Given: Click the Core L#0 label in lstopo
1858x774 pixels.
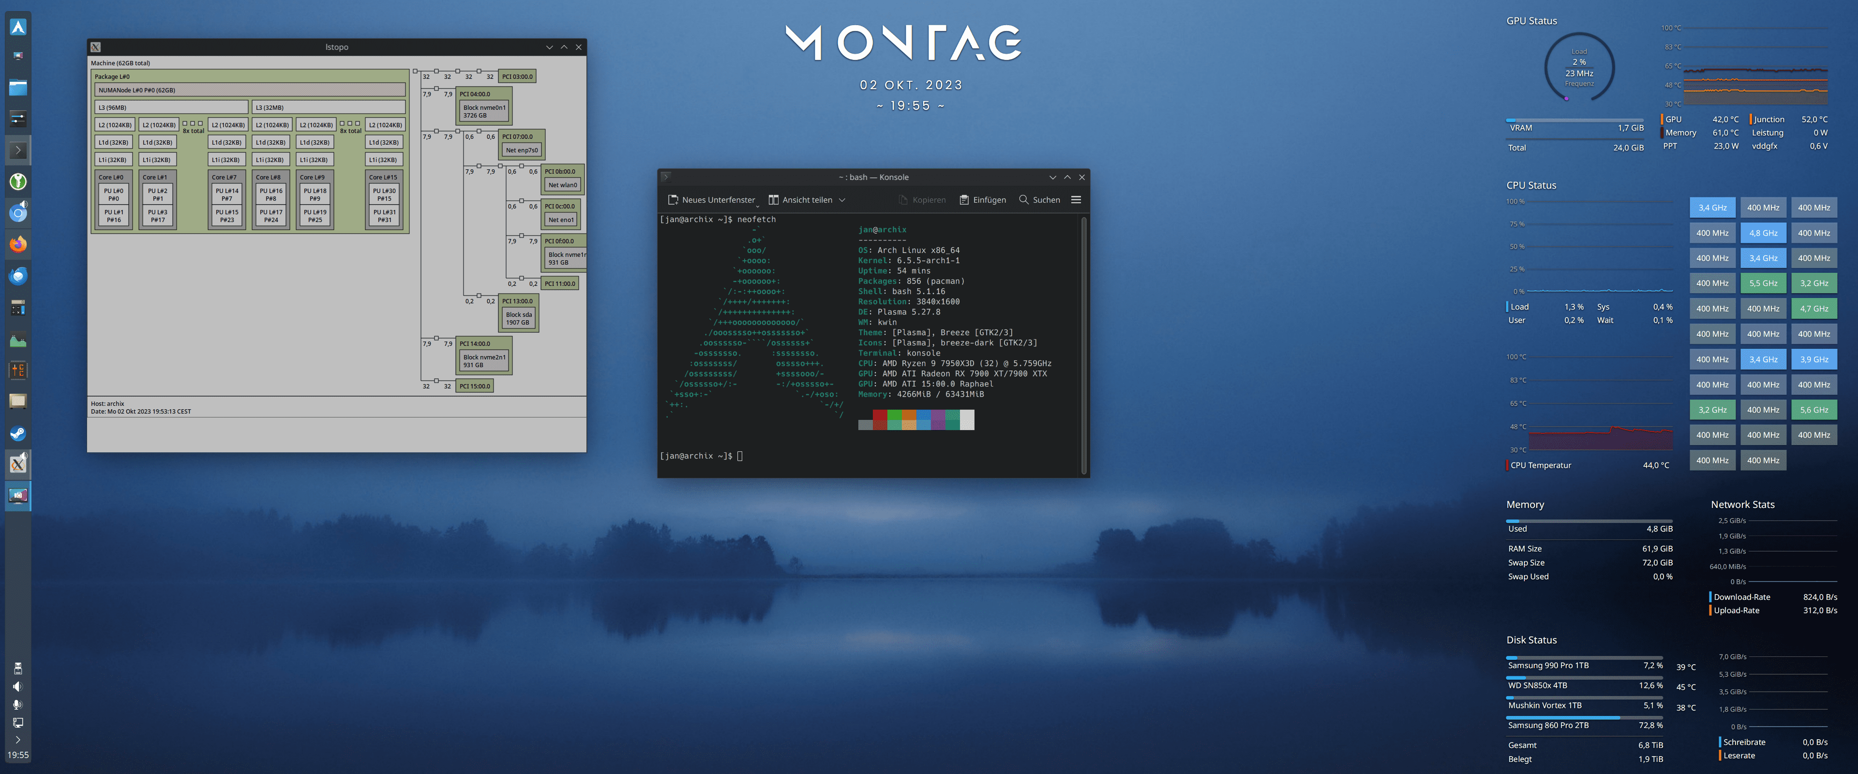Looking at the screenshot, I should [x=111, y=178].
